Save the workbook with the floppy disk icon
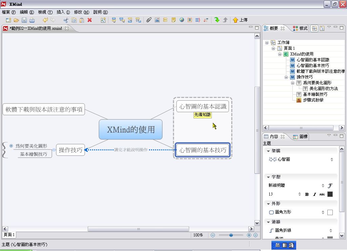 point(24,20)
